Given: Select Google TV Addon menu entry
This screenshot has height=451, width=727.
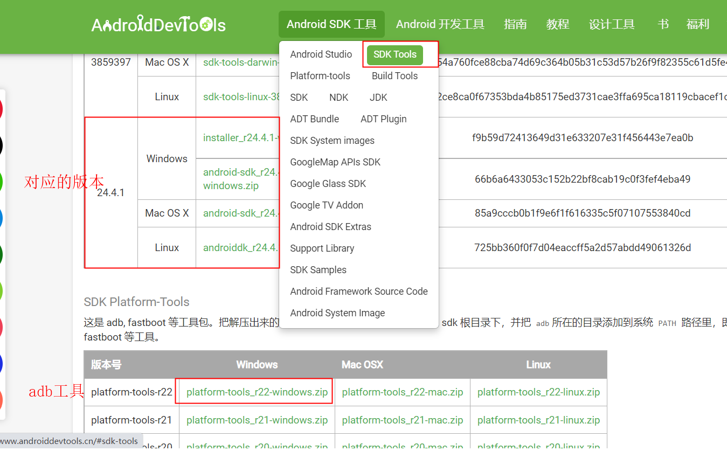Looking at the screenshot, I should (327, 205).
